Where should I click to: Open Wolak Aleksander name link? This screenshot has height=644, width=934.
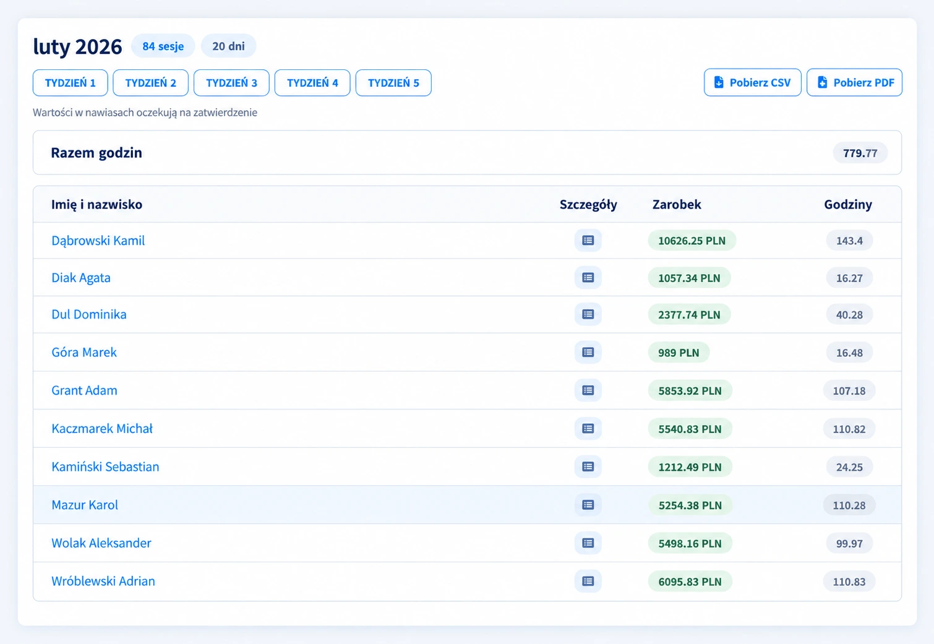(x=101, y=543)
